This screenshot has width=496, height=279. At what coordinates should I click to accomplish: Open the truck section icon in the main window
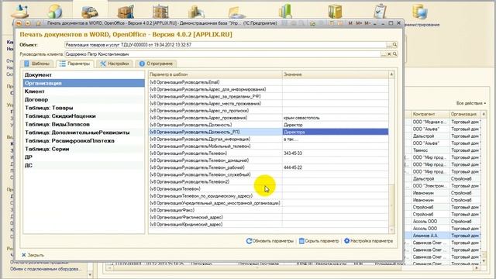click(90, 12)
